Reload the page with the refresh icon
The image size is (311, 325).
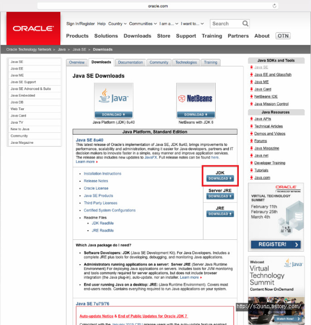(274, 6)
